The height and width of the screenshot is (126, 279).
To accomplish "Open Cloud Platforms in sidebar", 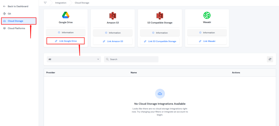I will [16, 28].
